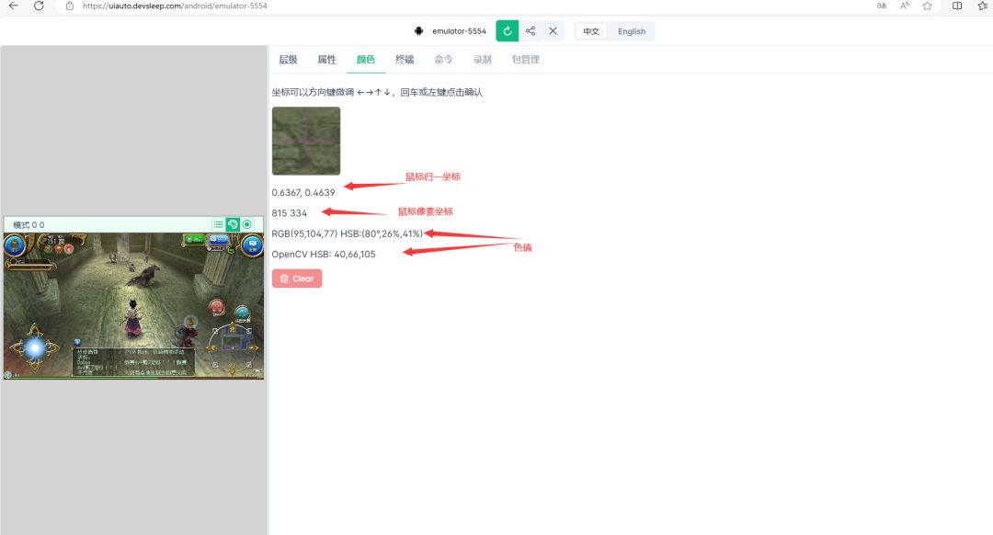Screen dimensions: 993x535
Task: Click the small blue plus above chat log
Action: tap(77, 343)
